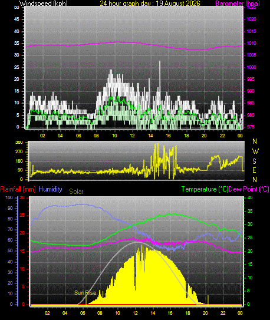270x320 pixels.
Task: Click the compass letter S beside direction chart
Action: point(254,161)
